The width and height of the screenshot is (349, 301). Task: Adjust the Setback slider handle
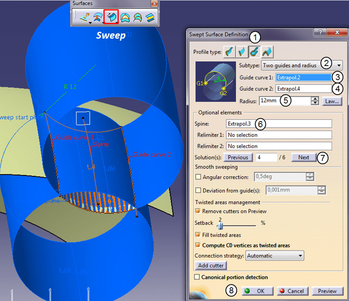pyautogui.click(x=220, y=225)
